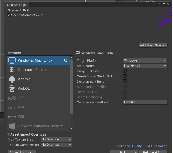Enable Create Visual Studio Solution
Screen dimensions: 173x153
click(125, 76)
